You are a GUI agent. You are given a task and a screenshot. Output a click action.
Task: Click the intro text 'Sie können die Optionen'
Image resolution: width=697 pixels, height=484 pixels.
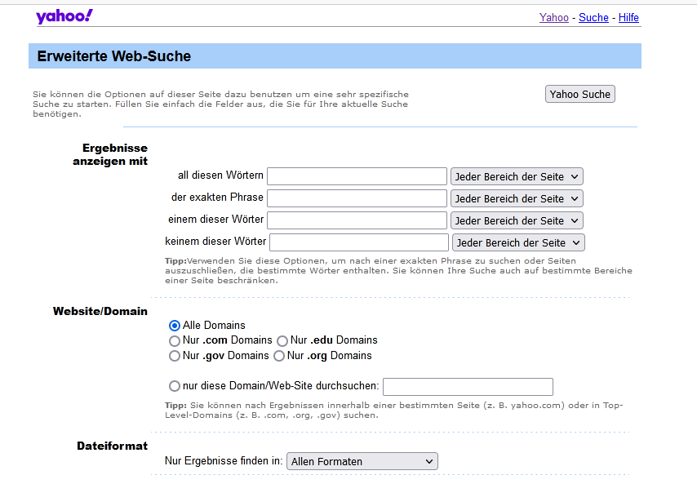[x=220, y=104]
